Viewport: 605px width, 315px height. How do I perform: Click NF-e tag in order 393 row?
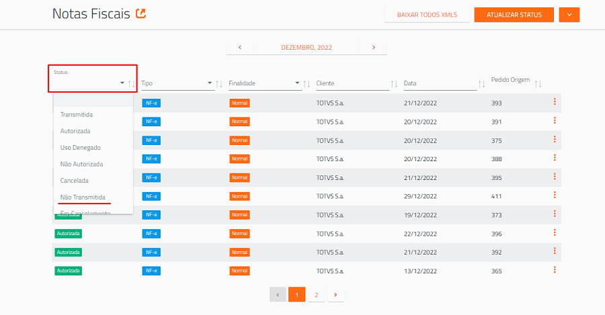(x=151, y=103)
